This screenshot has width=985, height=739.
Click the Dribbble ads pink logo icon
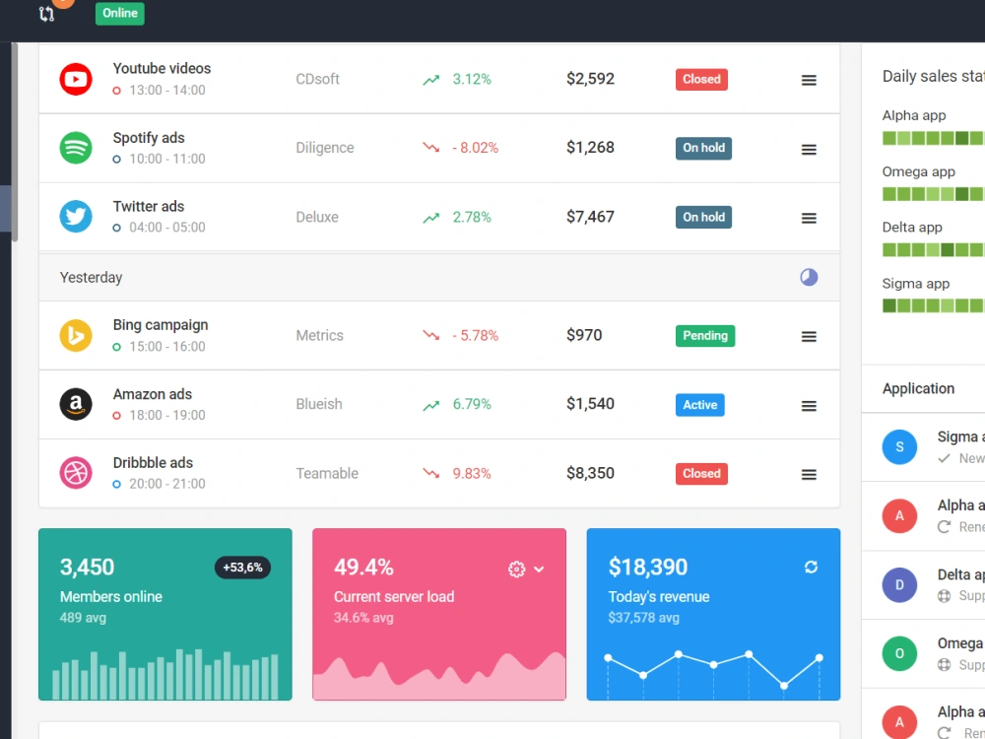pos(76,473)
